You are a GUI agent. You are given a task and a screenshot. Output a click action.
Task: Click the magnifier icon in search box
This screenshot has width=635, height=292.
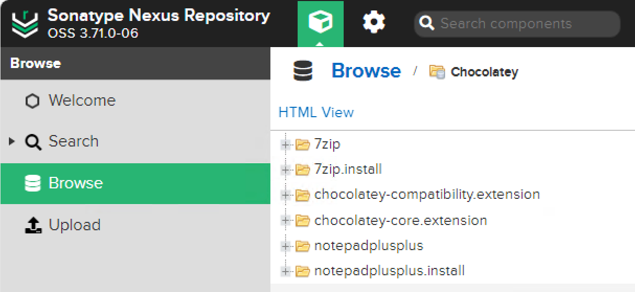tap(427, 24)
